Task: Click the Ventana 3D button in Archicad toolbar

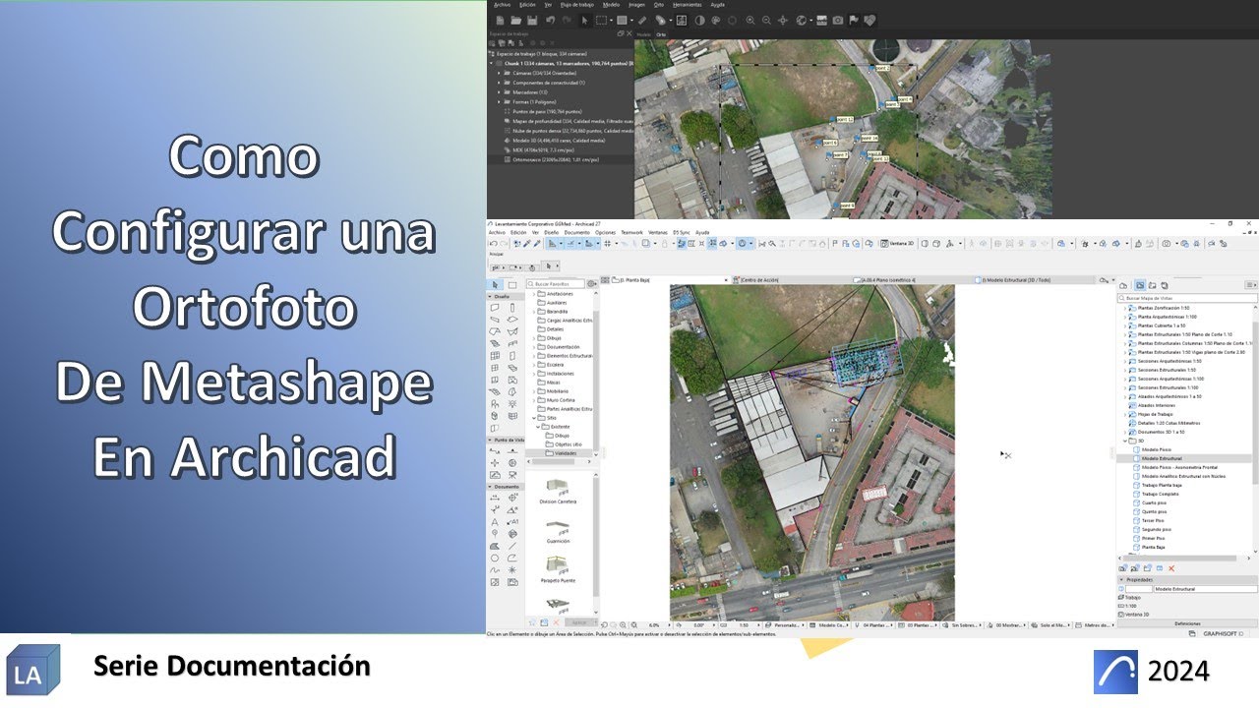Action: (x=897, y=243)
